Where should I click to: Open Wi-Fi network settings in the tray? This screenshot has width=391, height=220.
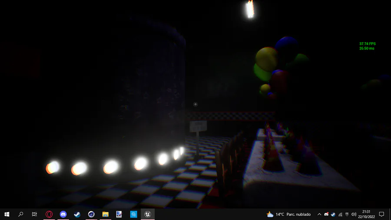[340, 214]
